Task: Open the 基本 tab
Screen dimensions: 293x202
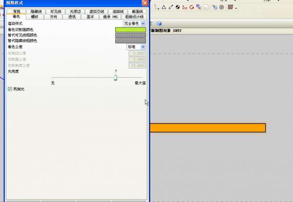Action: [90, 17]
